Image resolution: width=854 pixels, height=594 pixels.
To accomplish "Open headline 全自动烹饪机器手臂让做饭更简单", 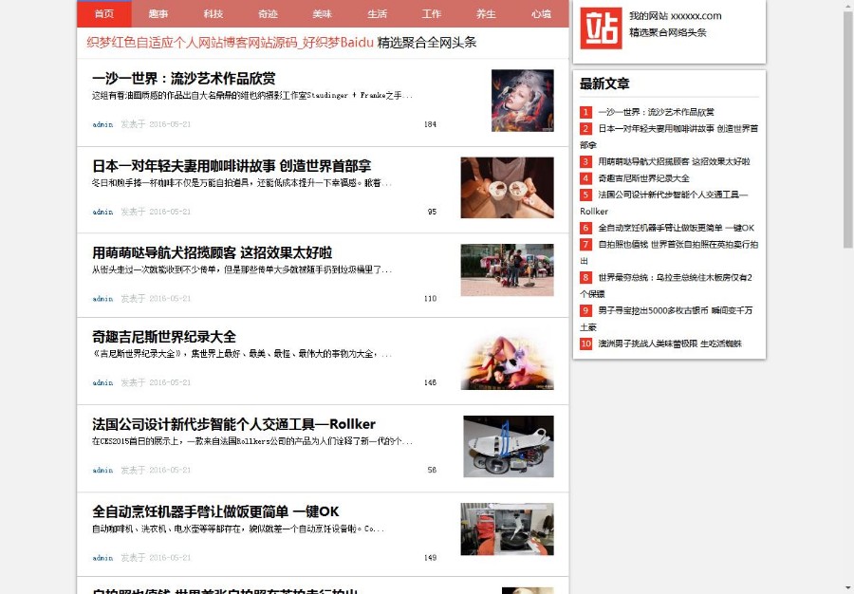I will [x=215, y=511].
